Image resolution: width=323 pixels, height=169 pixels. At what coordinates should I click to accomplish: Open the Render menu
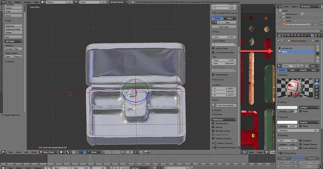[17, 2]
